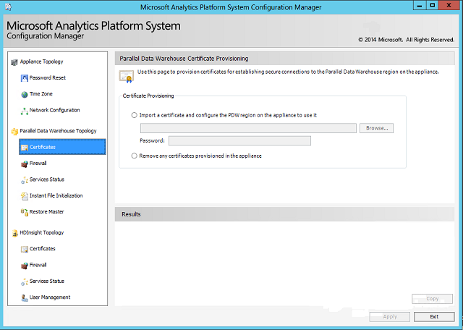Open Certificates under HDInsight Topology
The width and height of the screenshot is (463, 330).
click(x=43, y=249)
